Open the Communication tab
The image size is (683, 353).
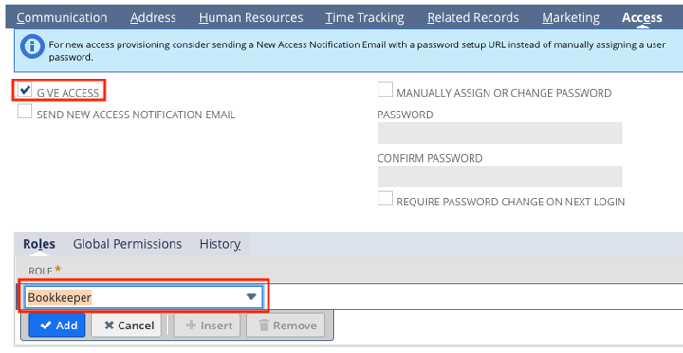62,17
